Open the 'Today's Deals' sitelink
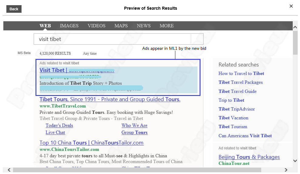This screenshot has height=174, width=300. (x=59, y=125)
